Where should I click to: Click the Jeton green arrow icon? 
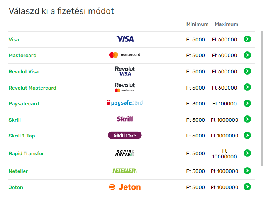pos(247,187)
